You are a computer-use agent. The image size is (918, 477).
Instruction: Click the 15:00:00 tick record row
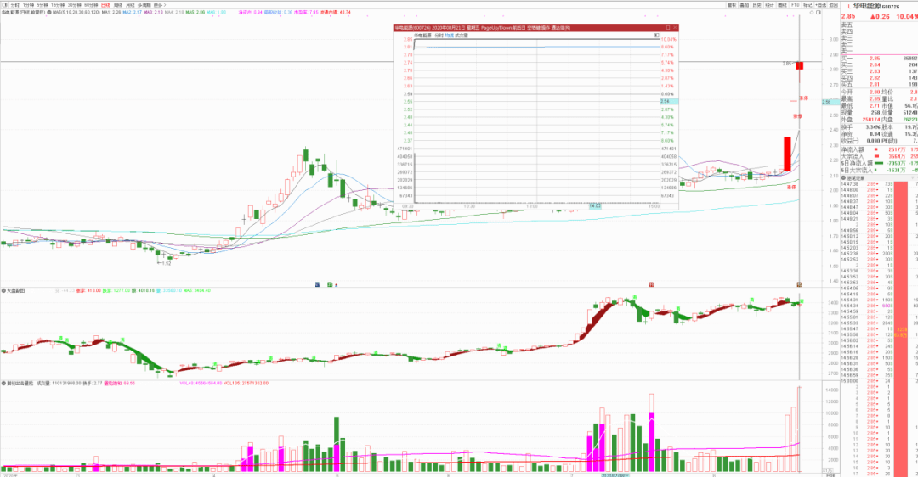point(878,380)
